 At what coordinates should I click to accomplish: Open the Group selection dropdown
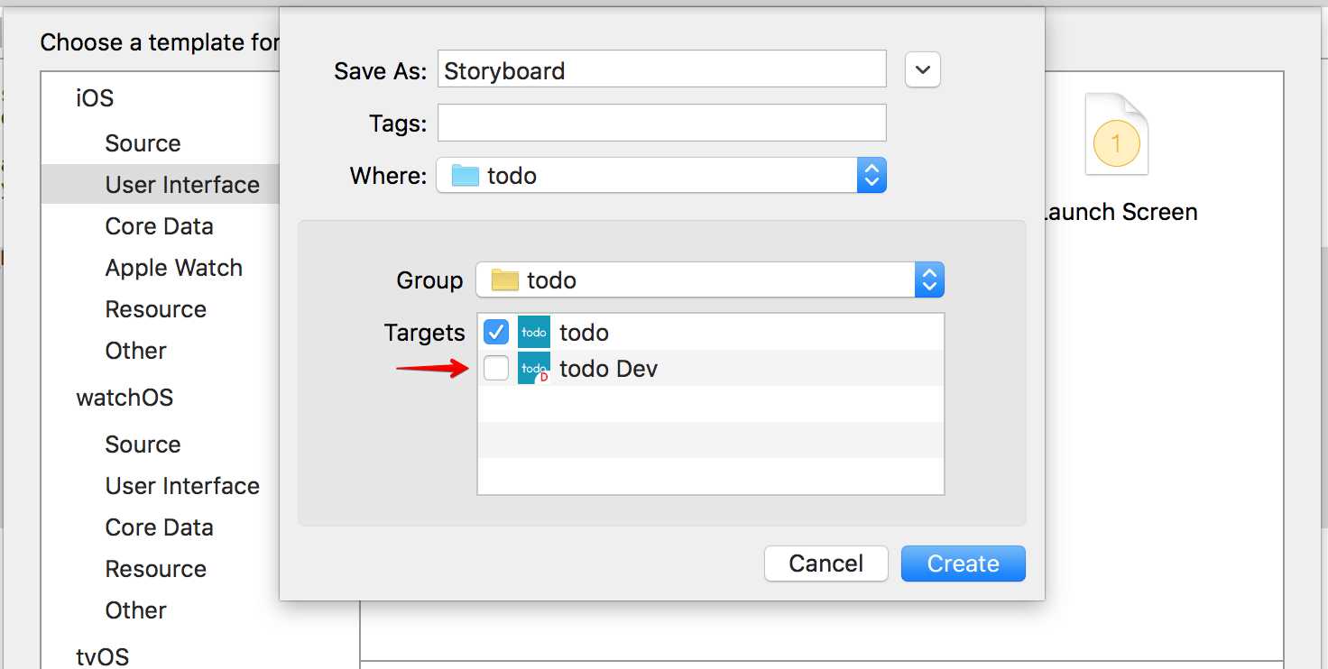(x=710, y=280)
